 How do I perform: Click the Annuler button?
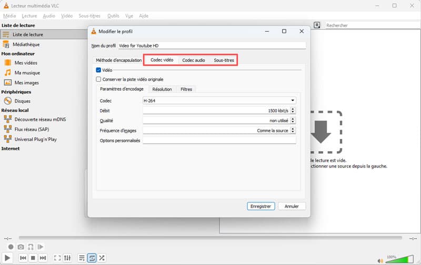tap(292, 206)
